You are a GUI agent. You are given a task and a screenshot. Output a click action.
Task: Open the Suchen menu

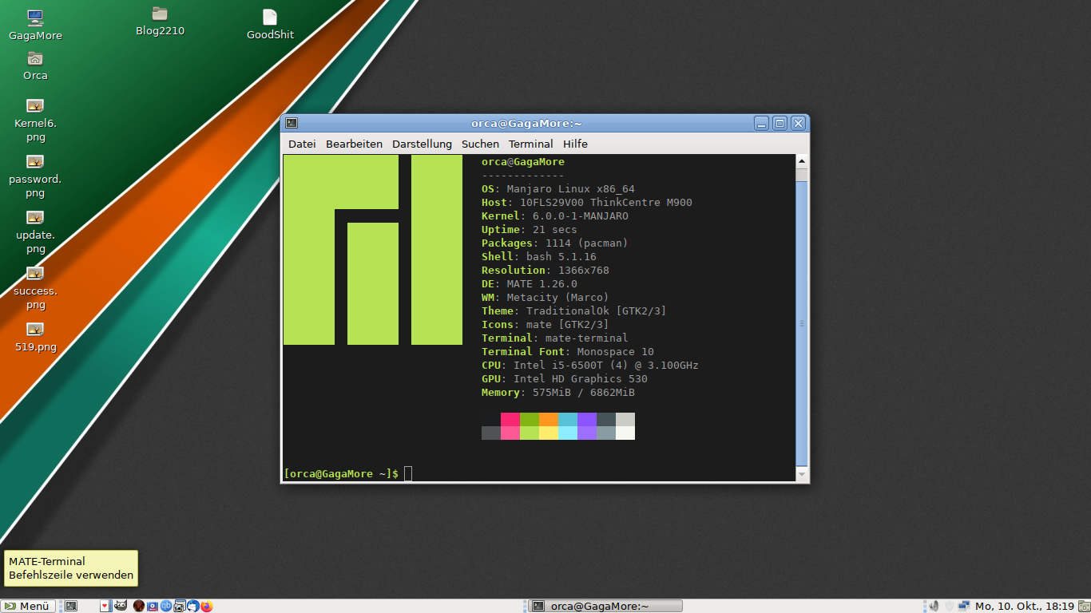[480, 144]
